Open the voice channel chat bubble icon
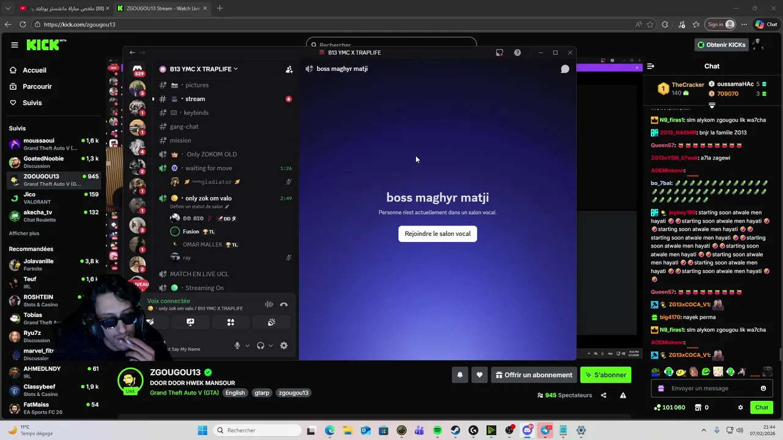 click(x=565, y=69)
